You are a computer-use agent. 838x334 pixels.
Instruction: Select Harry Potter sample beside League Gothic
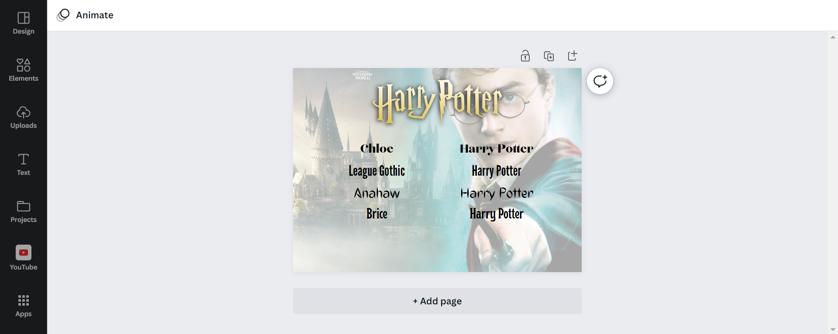pyautogui.click(x=497, y=171)
